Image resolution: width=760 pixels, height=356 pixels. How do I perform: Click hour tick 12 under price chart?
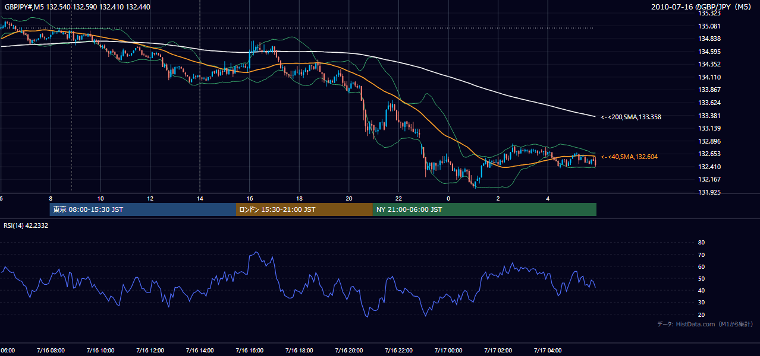pyautogui.click(x=150, y=198)
